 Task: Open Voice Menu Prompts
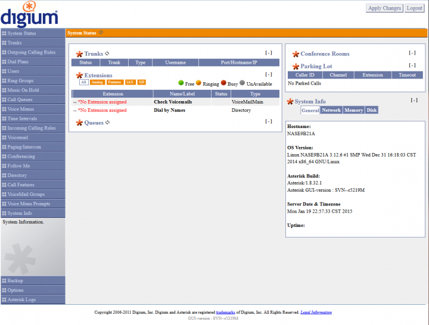(x=33, y=204)
